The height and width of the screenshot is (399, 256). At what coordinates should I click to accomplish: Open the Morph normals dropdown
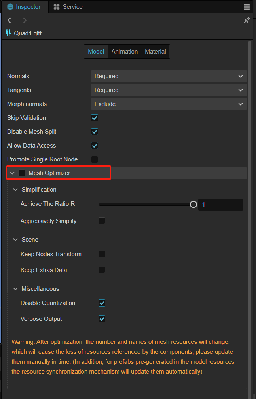click(x=169, y=104)
